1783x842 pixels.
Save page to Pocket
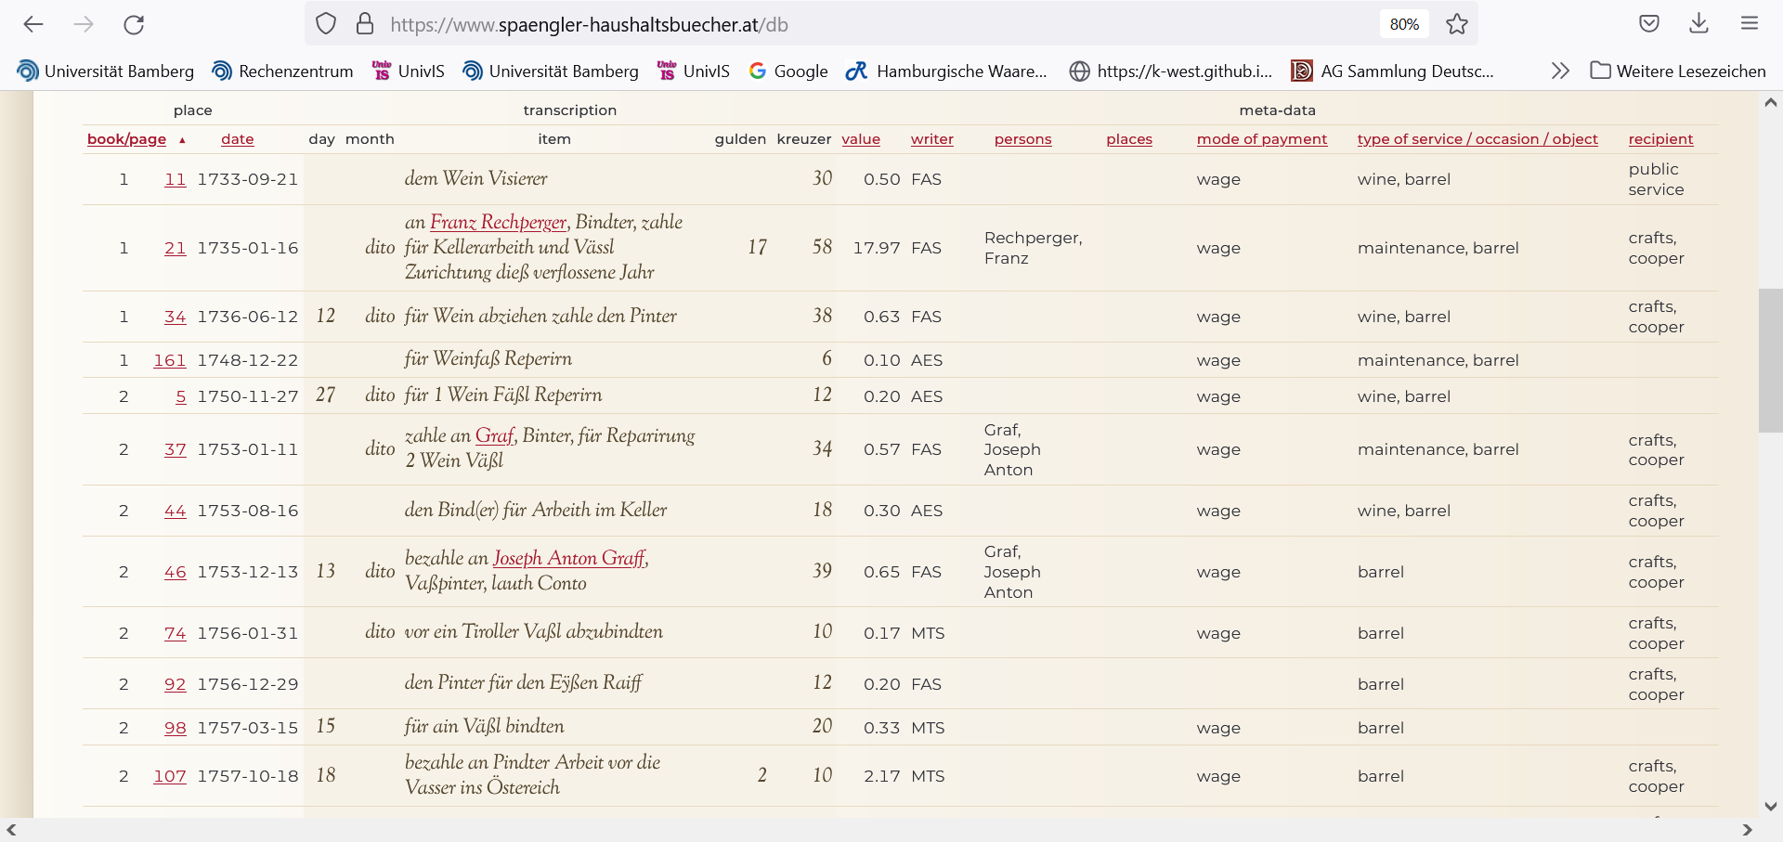tap(1649, 24)
